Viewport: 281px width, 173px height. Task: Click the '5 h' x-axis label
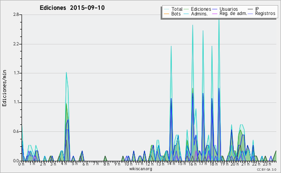[x=74, y=164]
